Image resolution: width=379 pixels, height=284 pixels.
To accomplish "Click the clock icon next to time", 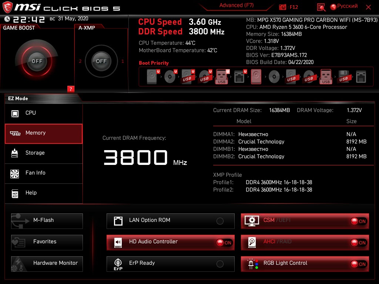I will tap(7, 19).
